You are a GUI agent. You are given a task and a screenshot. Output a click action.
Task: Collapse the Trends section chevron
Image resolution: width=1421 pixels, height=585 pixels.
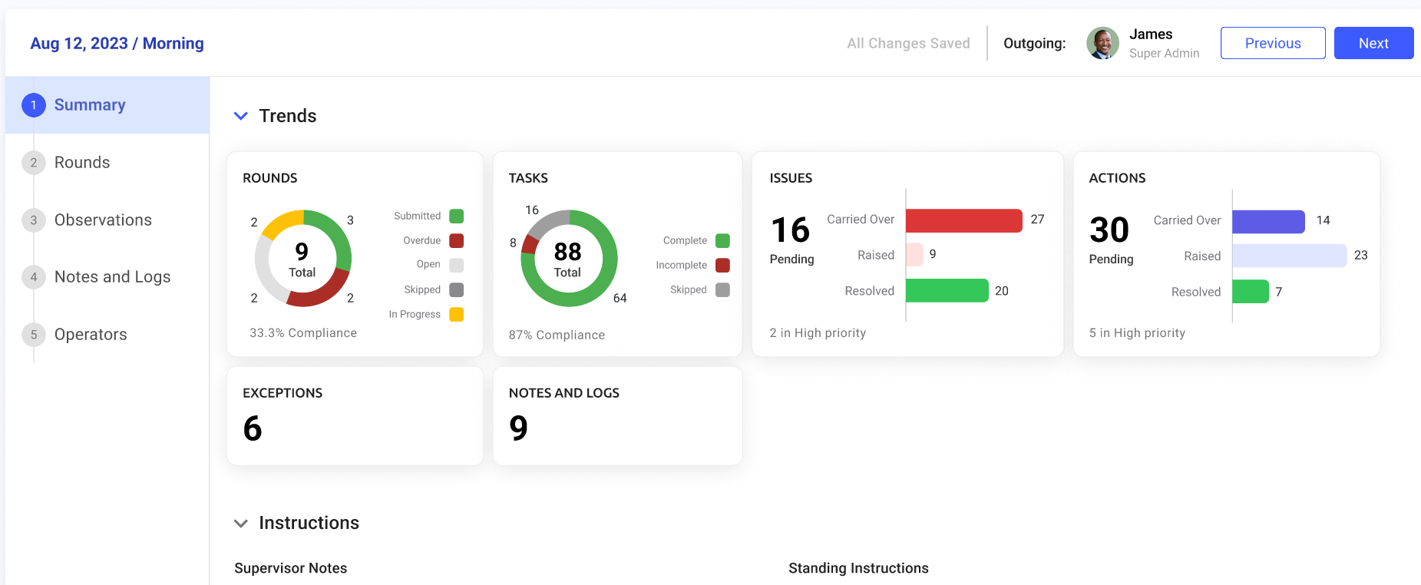241,116
